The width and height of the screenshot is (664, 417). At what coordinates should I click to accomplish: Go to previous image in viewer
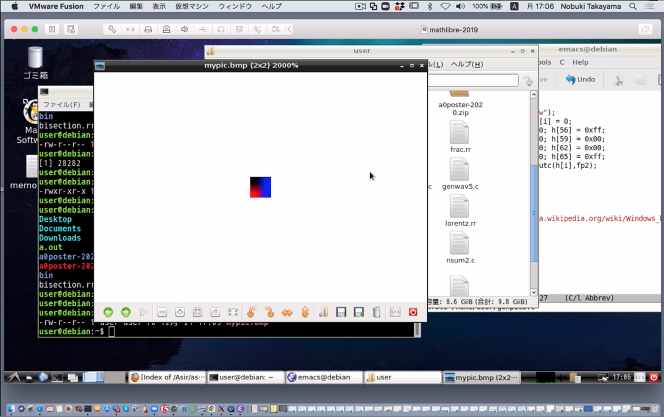coord(108,312)
